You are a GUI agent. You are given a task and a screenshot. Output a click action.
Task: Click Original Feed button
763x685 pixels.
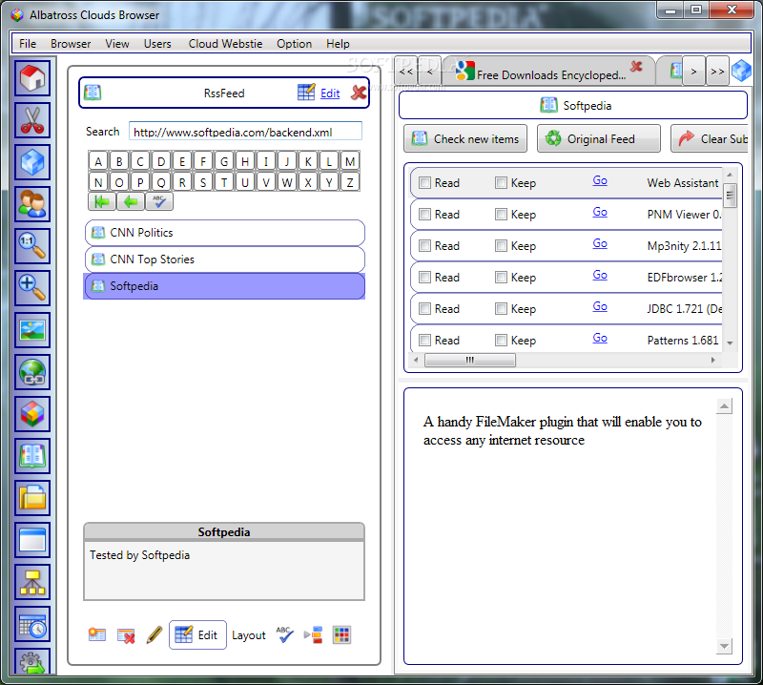click(599, 138)
